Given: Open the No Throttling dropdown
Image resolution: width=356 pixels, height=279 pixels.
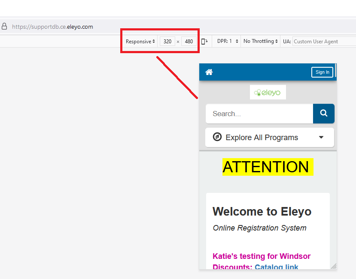Looking at the screenshot, I should [x=260, y=41].
